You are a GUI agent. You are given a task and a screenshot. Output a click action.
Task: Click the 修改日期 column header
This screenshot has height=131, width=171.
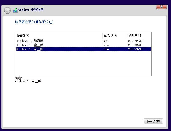click(139, 36)
